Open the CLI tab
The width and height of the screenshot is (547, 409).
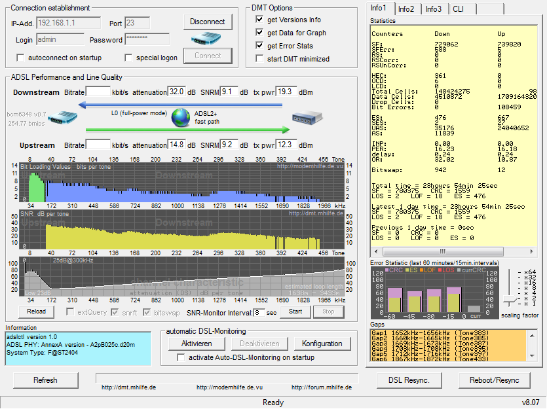tap(457, 9)
